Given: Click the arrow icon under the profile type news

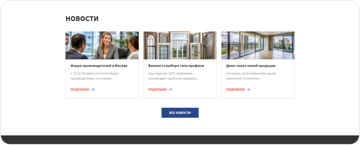Looking at the screenshot, I should 170,90.
